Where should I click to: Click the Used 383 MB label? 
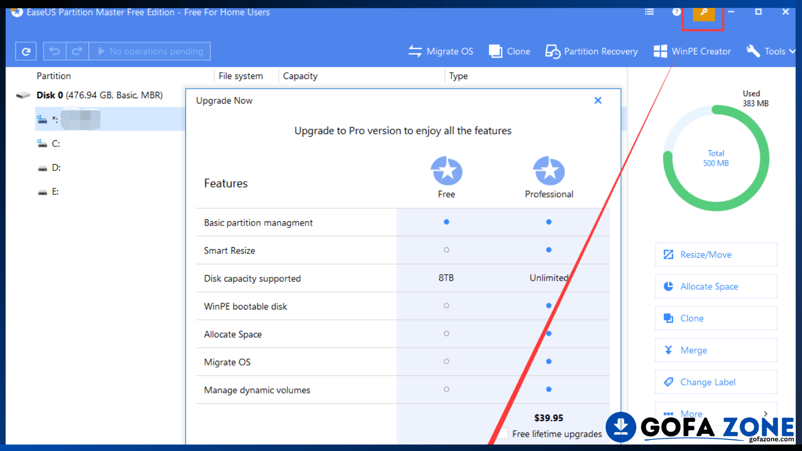point(756,99)
